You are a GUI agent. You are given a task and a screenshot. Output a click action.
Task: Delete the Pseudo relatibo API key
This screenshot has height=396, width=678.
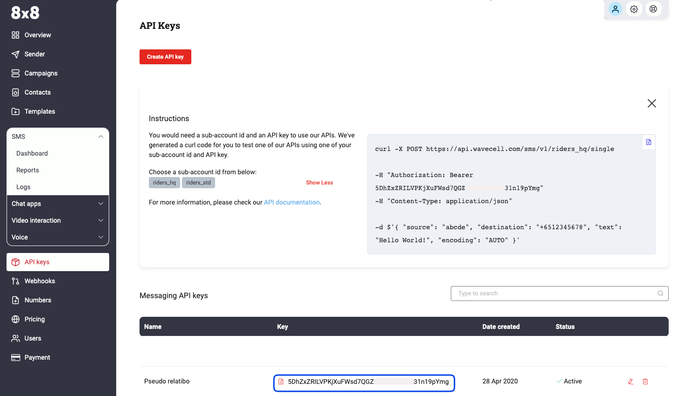point(645,381)
